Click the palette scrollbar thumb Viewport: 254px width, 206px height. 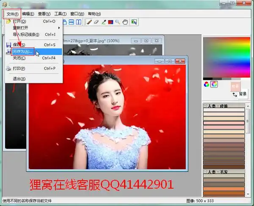(x=248, y=121)
